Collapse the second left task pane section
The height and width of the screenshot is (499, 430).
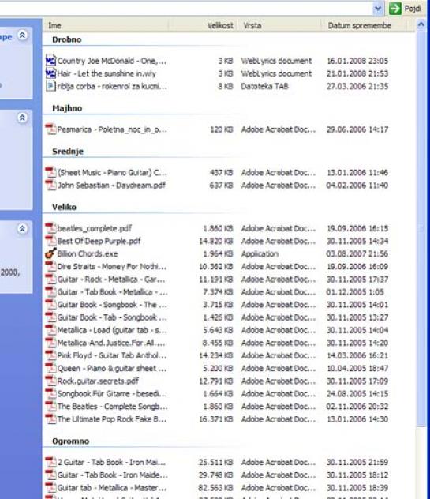click(x=22, y=118)
